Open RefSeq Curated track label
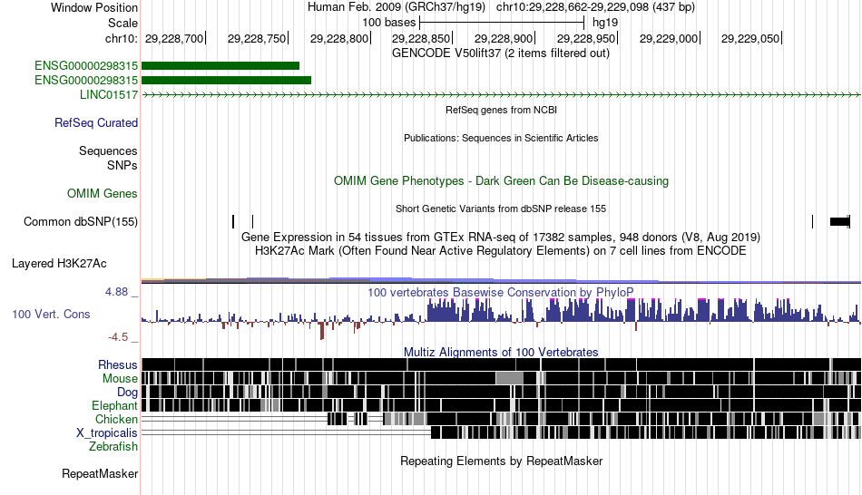 [x=96, y=122]
